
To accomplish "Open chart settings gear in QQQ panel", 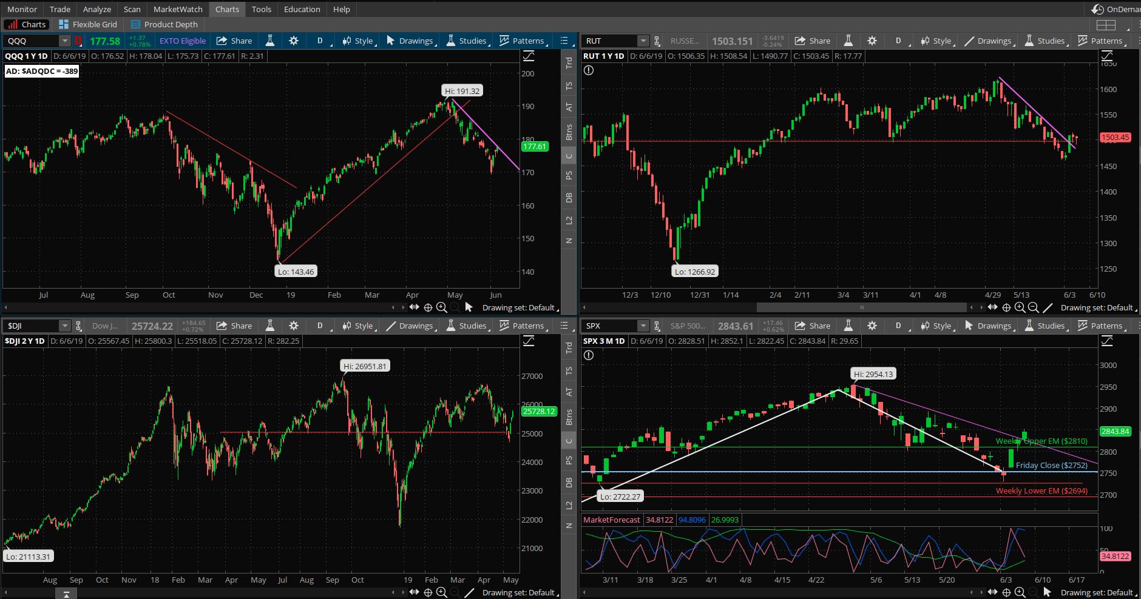I will pos(294,41).
